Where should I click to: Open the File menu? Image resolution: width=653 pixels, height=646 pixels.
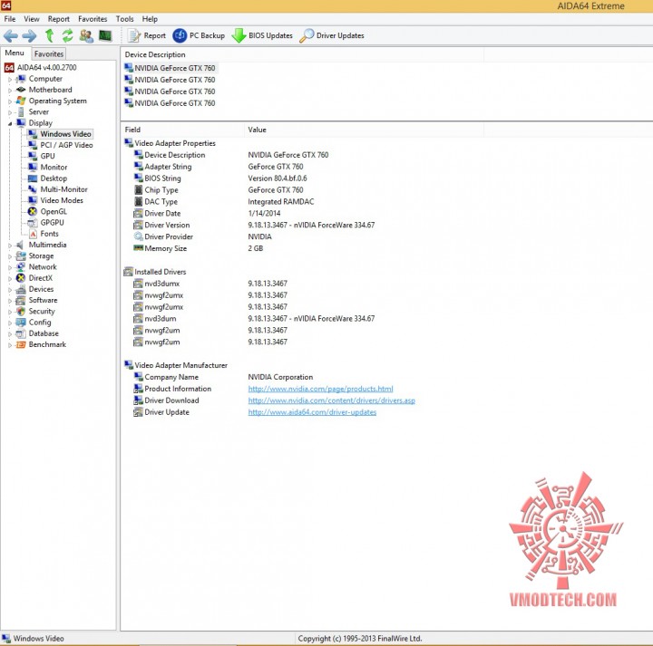pyautogui.click(x=10, y=19)
